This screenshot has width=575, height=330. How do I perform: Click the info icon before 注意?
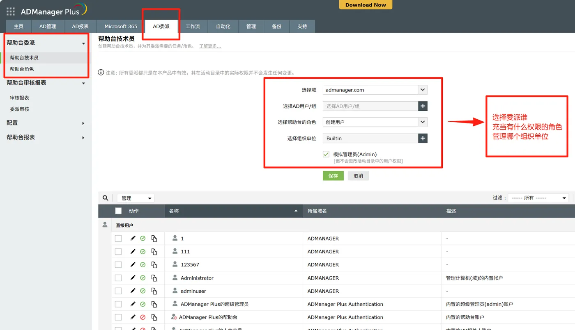pyautogui.click(x=101, y=73)
